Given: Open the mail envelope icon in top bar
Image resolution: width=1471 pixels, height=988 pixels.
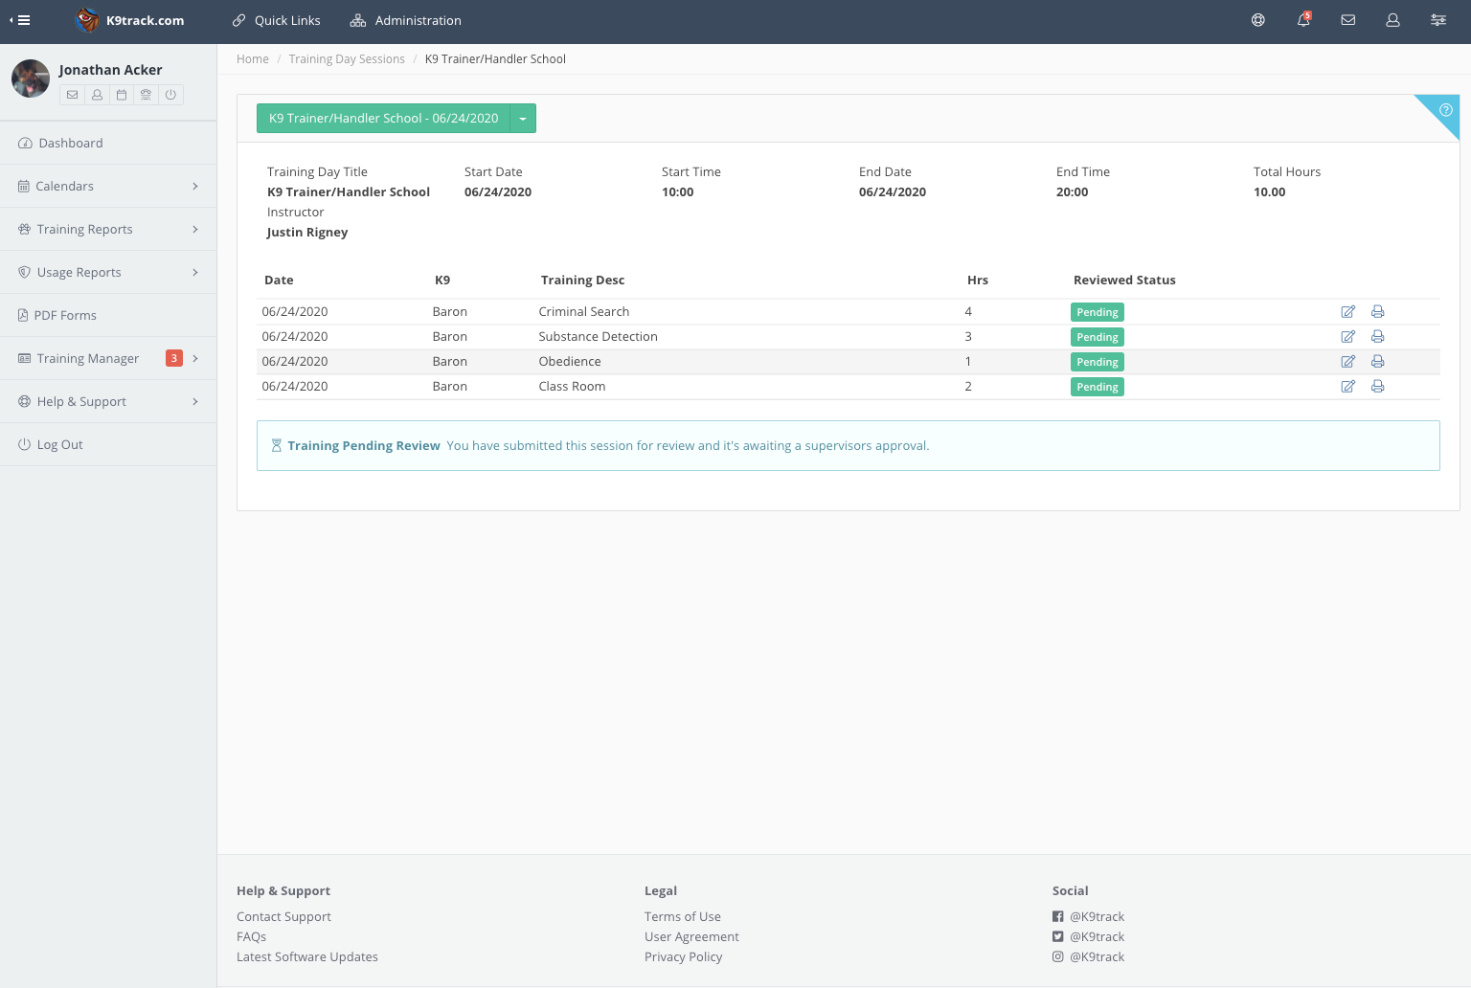Looking at the screenshot, I should [x=1348, y=20].
